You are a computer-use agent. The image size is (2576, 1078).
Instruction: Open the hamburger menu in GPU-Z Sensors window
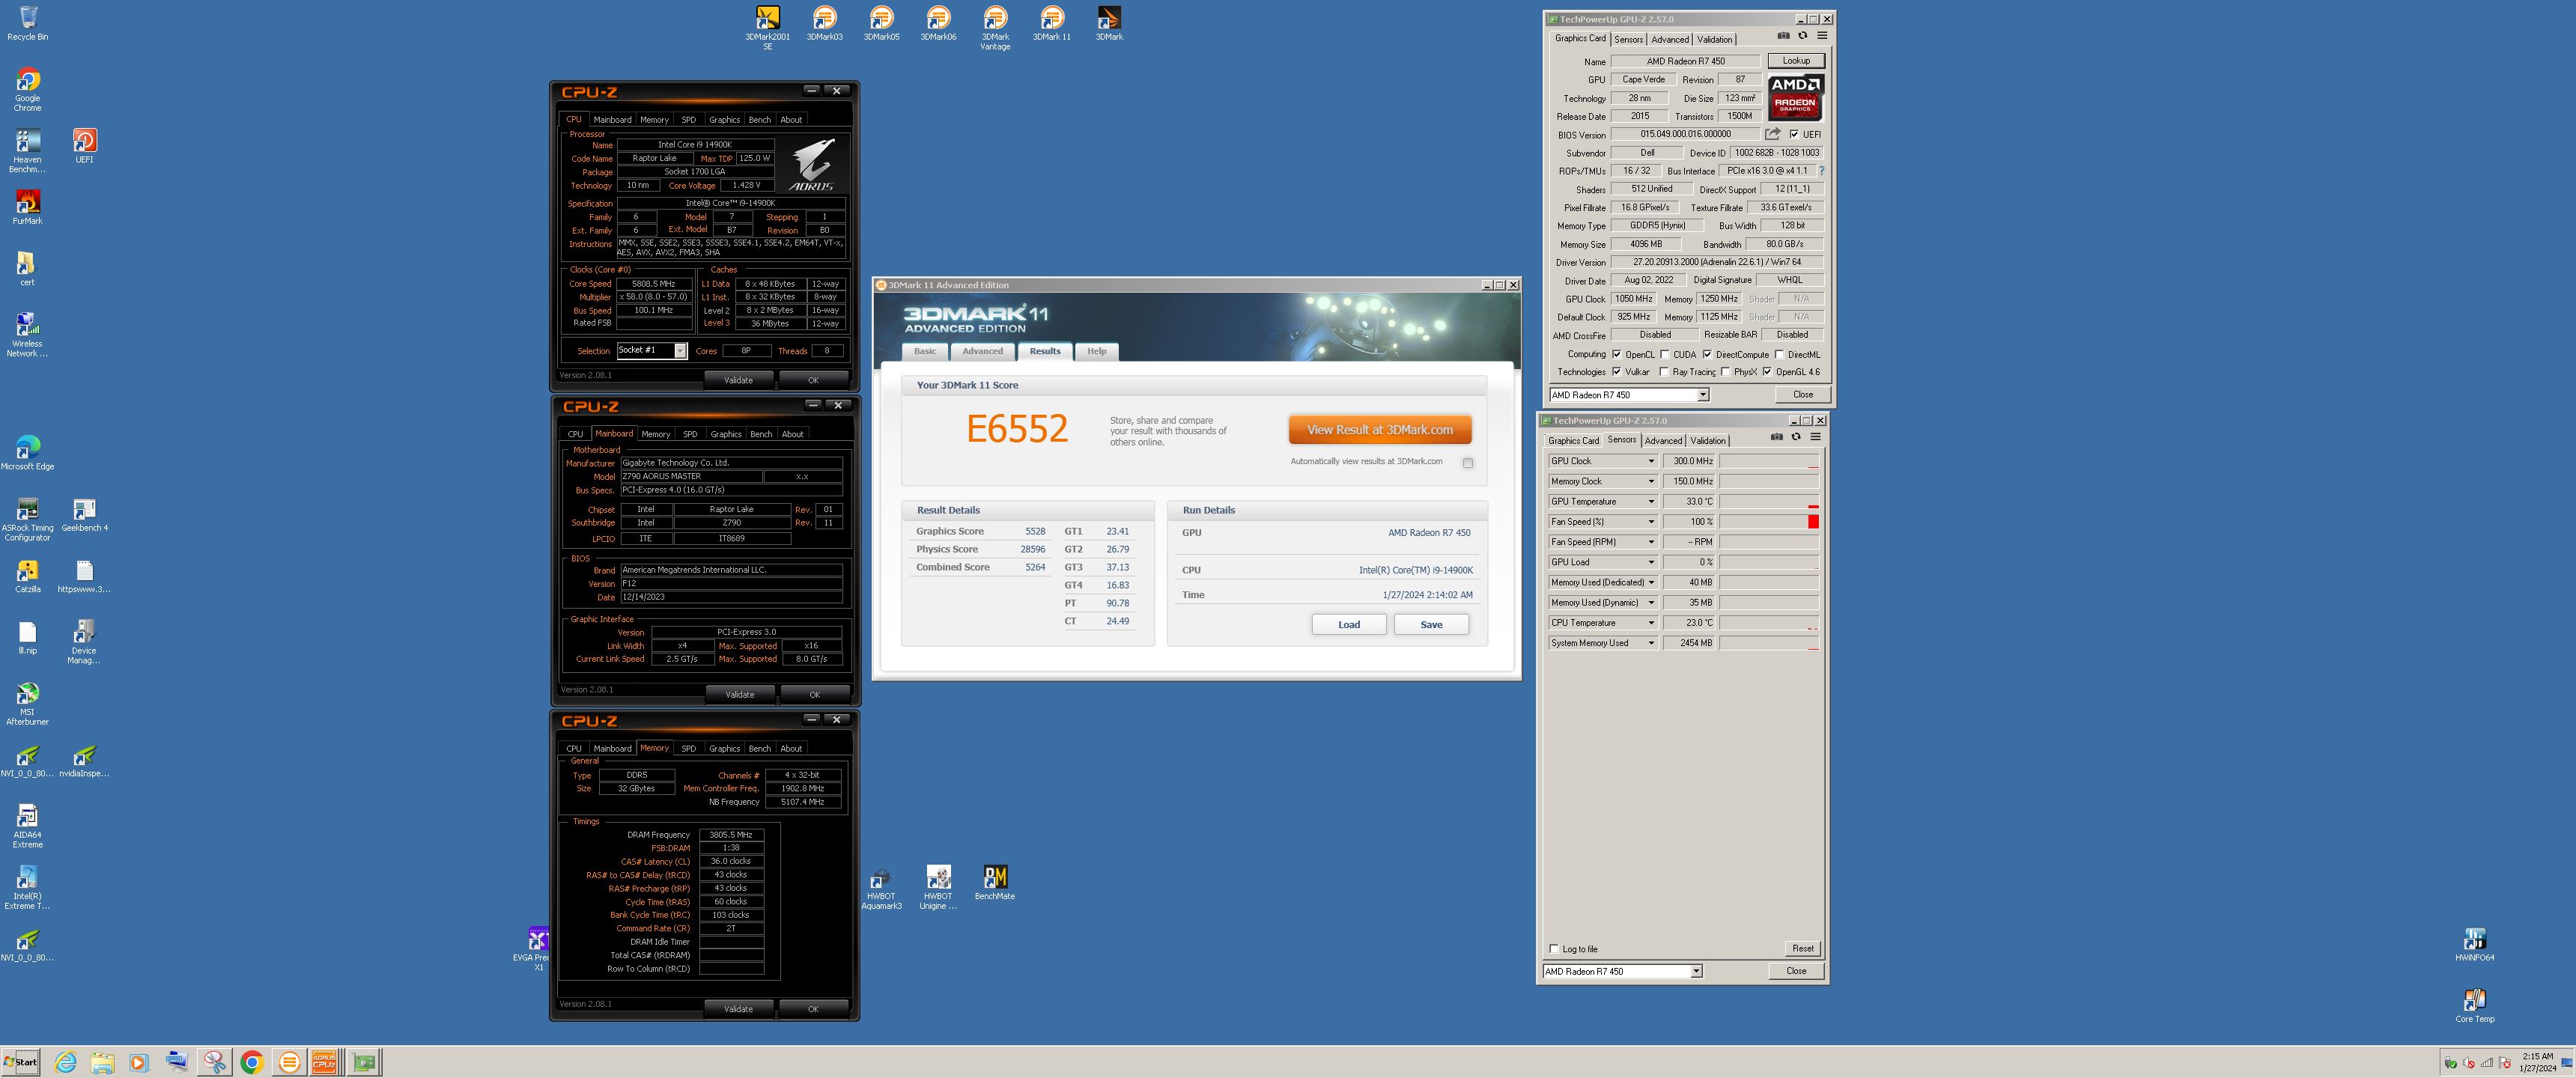[x=1816, y=437]
